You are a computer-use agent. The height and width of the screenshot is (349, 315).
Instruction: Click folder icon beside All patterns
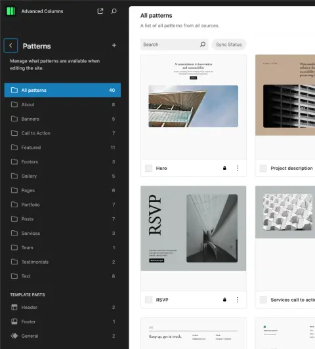(14, 90)
